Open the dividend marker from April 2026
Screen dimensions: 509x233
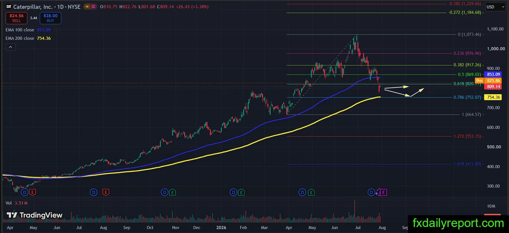(302, 192)
